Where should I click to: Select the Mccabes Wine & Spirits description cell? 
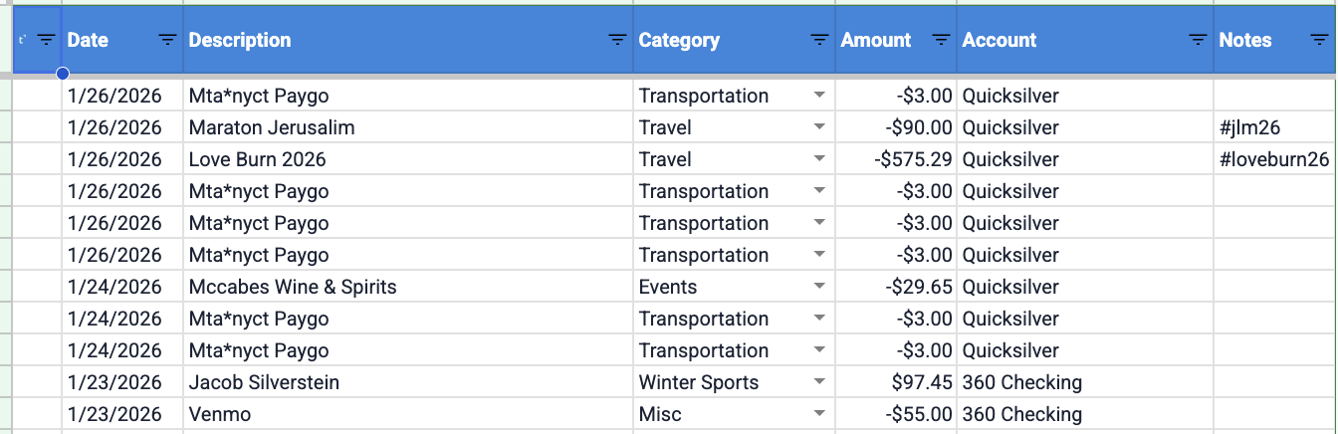(408, 287)
